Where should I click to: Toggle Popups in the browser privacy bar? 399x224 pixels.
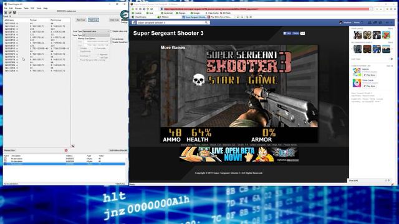(181, 13)
